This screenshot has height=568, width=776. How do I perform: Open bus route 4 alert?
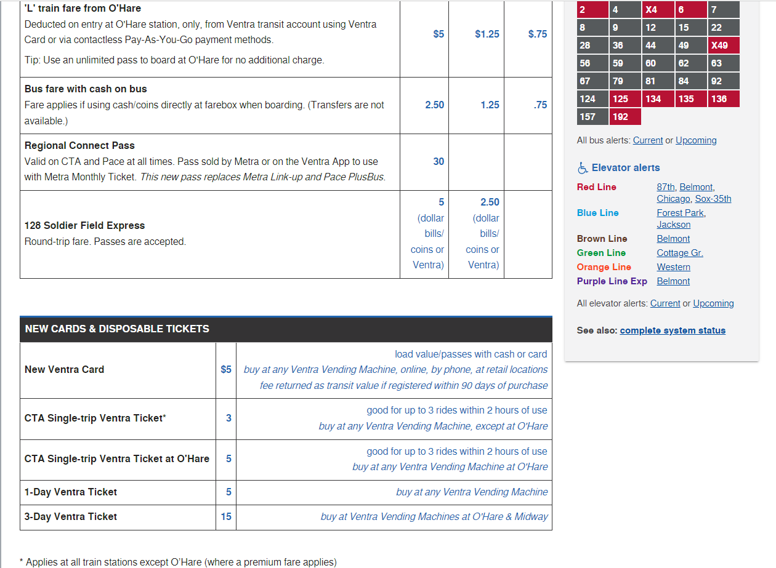click(625, 9)
